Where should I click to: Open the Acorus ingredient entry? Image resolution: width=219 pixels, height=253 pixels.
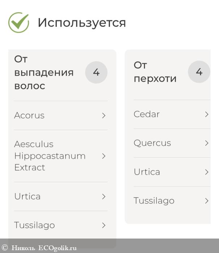click(x=29, y=115)
